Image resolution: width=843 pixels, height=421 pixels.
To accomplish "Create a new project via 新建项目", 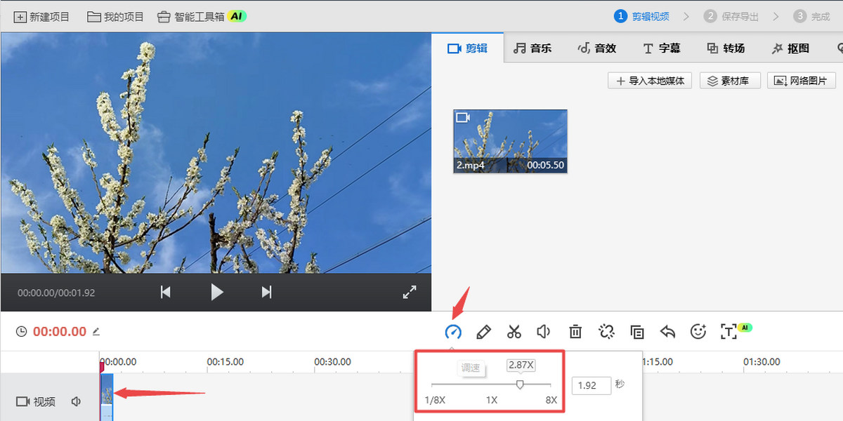I will [42, 16].
